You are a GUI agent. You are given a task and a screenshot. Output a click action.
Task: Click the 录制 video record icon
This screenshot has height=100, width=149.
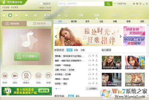[x=15, y=76]
